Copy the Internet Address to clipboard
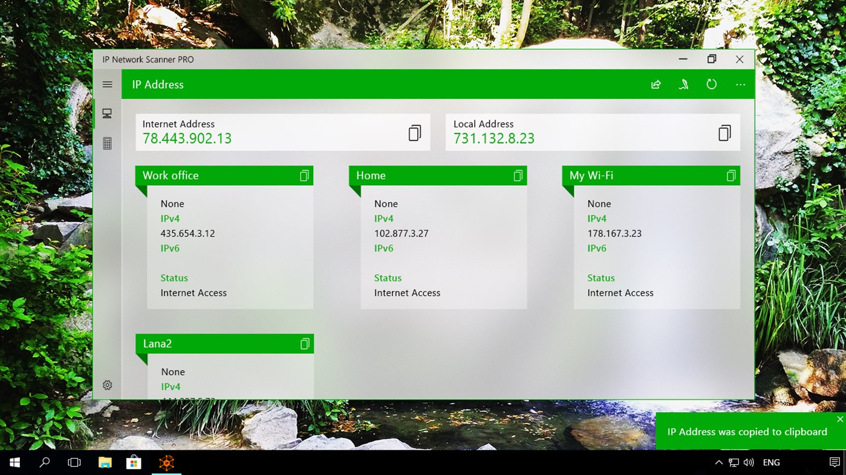This screenshot has width=846, height=475. click(415, 132)
